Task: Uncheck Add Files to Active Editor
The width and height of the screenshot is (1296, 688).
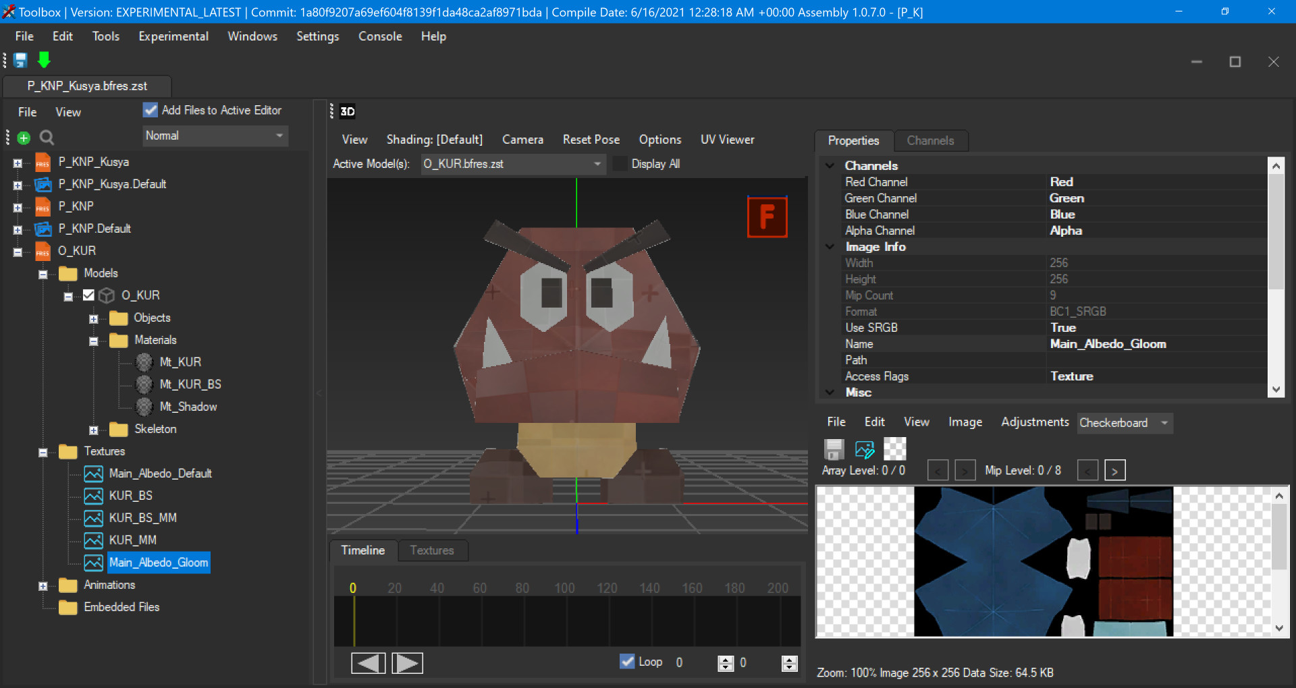Action: [x=150, y=110]
